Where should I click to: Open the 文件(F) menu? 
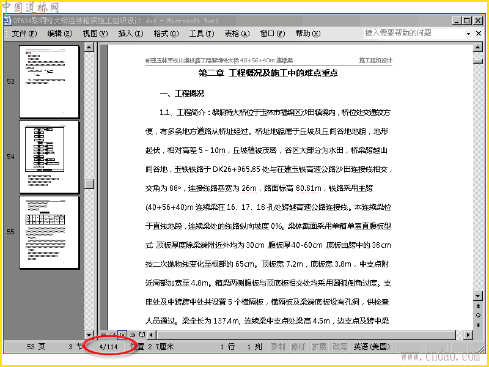point(24,34)
